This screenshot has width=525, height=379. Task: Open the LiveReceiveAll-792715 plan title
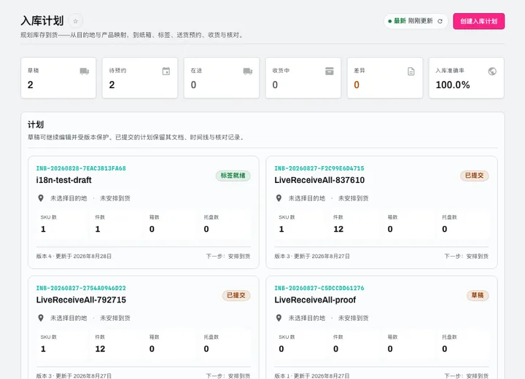81,300
